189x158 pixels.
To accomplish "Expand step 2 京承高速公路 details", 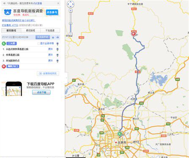I will coord(50,55).
